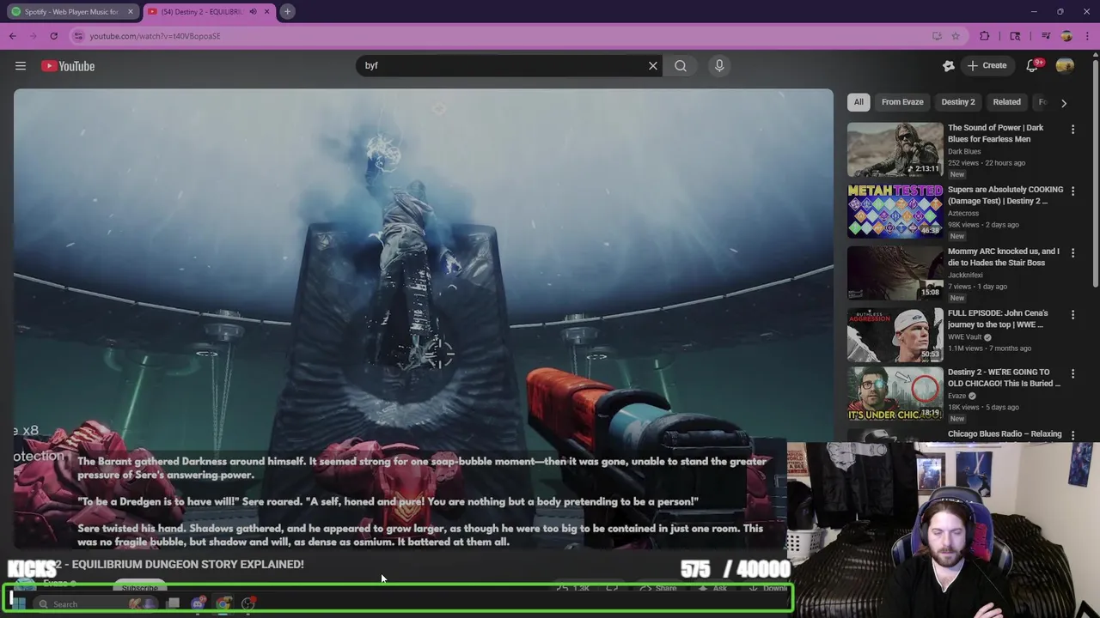The width and height of the screenshot is (1100, 618).
Task: Select the From Evaze filter chip
Action: (x=902, y=102)
